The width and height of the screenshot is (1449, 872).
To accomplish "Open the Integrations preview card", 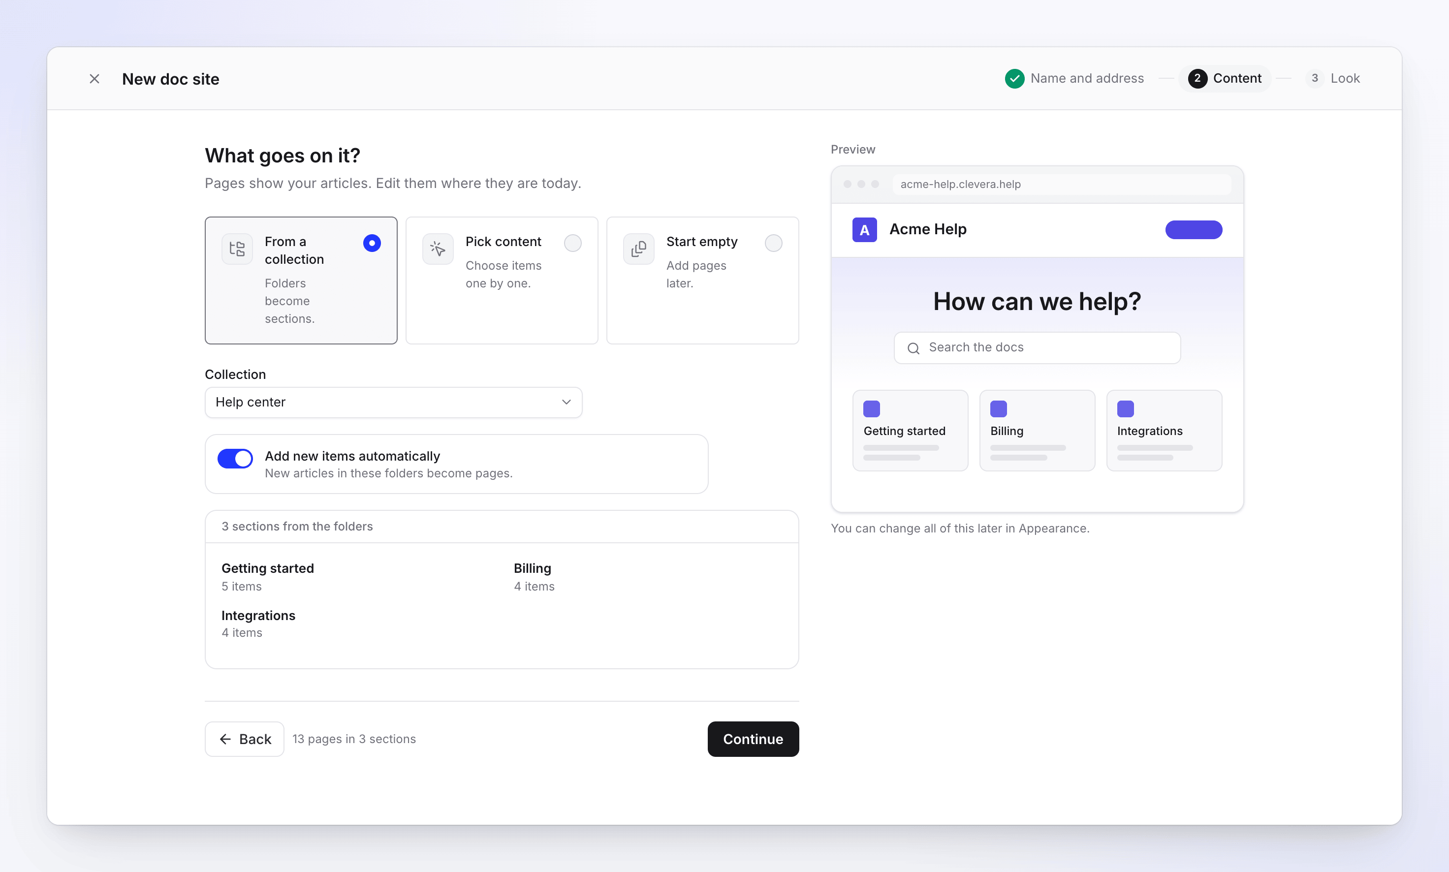I will (1164, 431).
